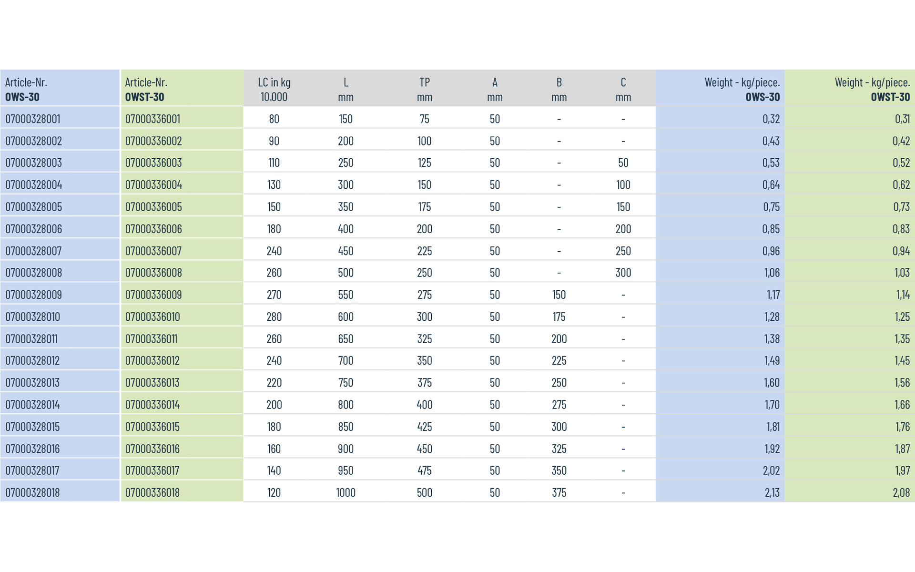Select article number 07000328009
The image size is (915, 572).
[x=33, y=295]
